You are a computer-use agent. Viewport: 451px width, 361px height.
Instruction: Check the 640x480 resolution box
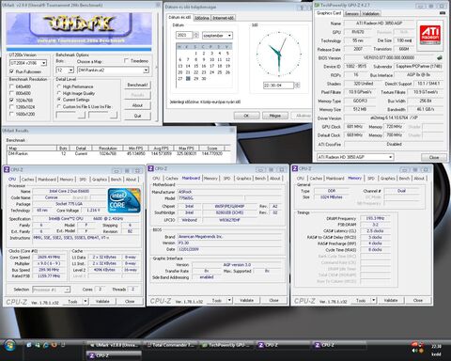click(x=12, y=86)
